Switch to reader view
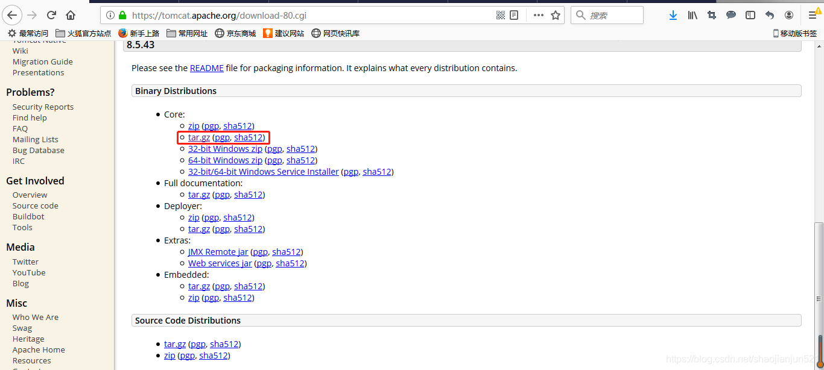 (x=514, y=15)
